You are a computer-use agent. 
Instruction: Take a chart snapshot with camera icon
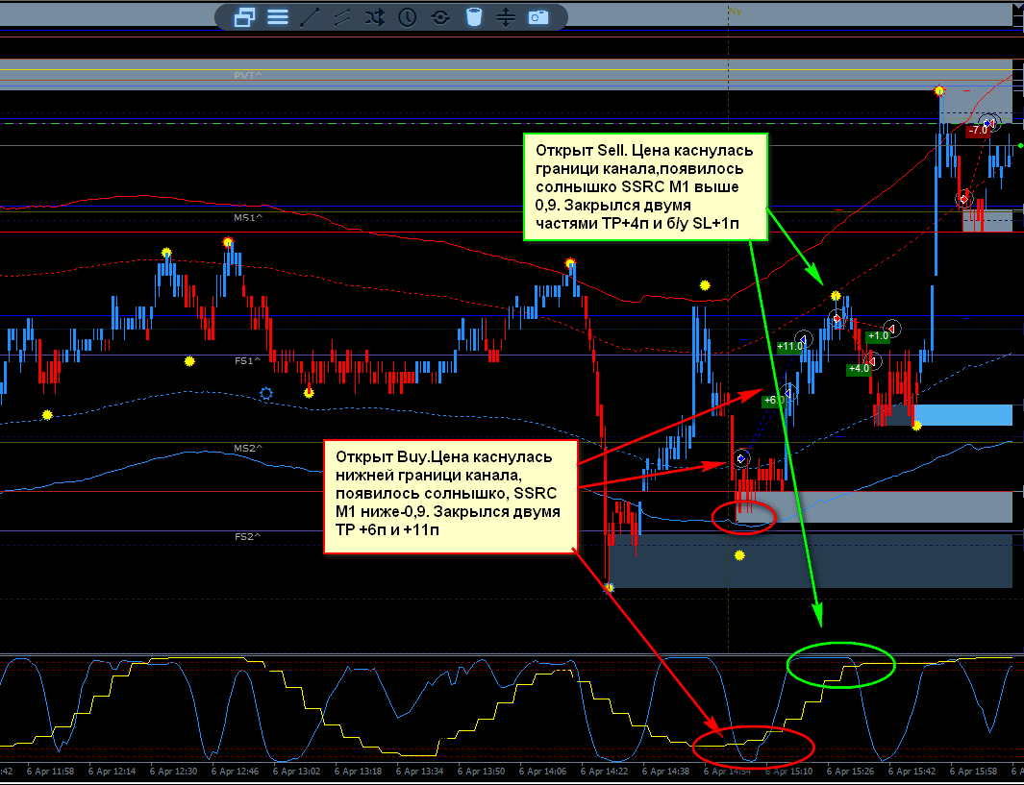click(538, 17)
